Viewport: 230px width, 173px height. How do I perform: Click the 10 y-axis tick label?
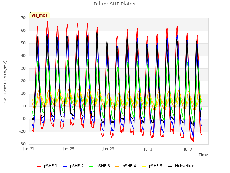pos(23,94)
